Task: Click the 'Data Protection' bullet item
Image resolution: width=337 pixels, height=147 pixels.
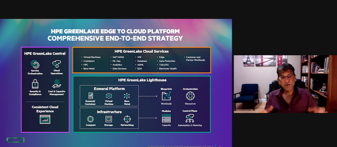Action: pos(167,61)
